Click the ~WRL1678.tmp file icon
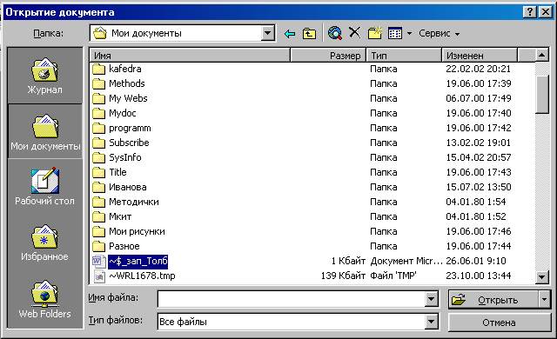The width and height of the screenshot is (557, 339). click(x=99, y=276)
